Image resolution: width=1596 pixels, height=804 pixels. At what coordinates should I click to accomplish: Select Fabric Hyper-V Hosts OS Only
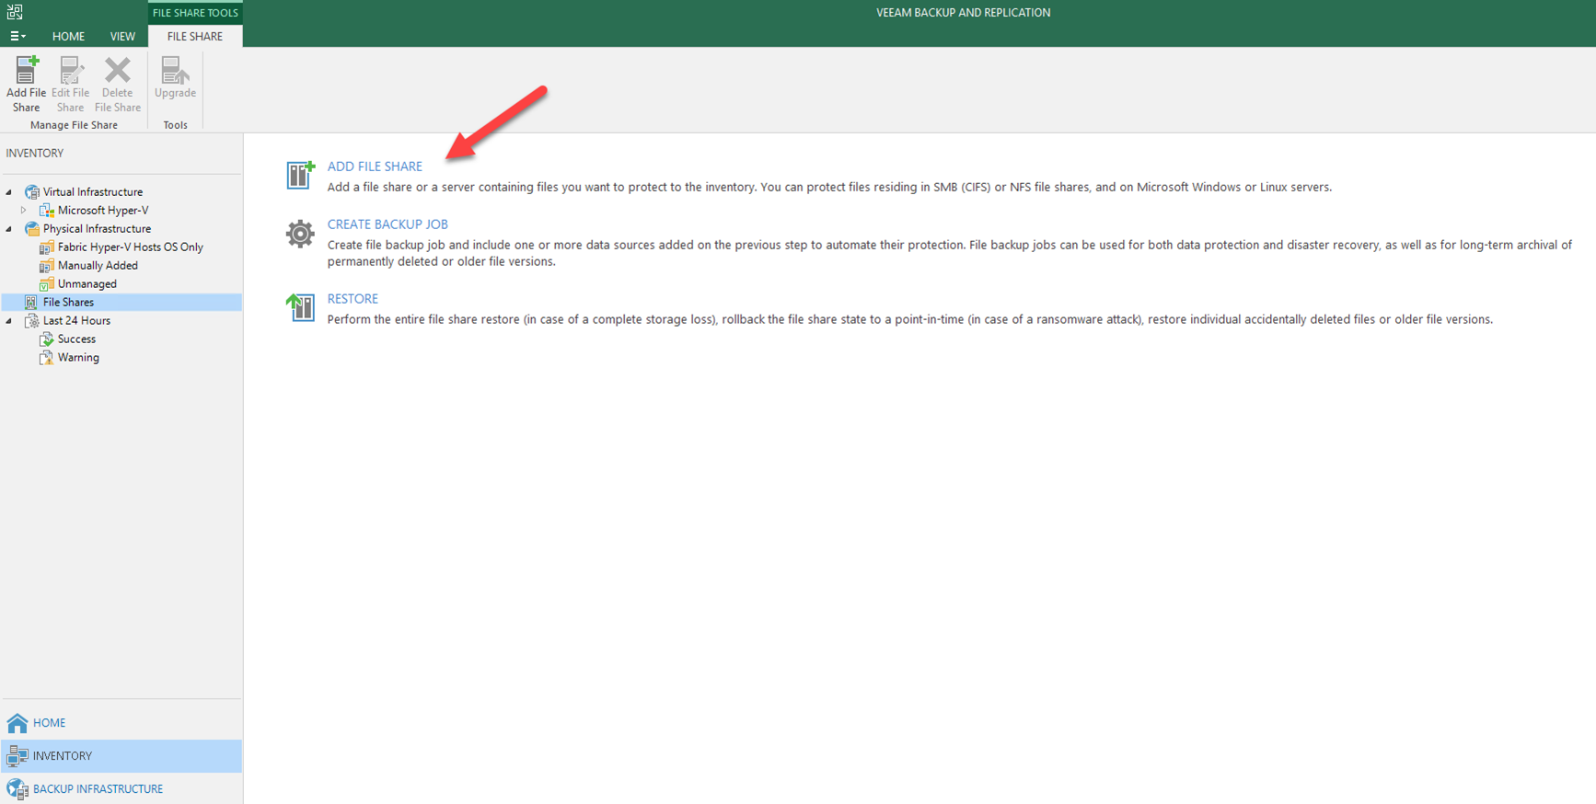click(x=131, y=247)
